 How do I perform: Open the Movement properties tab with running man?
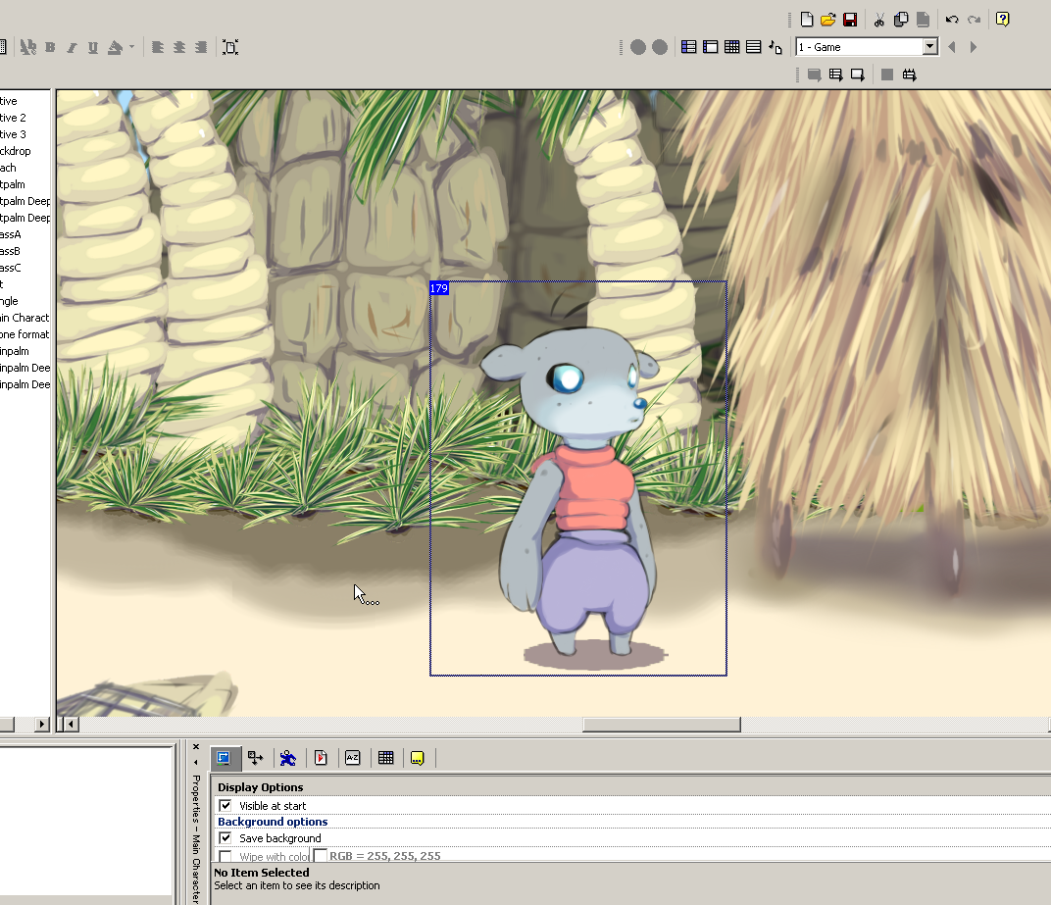287,758
